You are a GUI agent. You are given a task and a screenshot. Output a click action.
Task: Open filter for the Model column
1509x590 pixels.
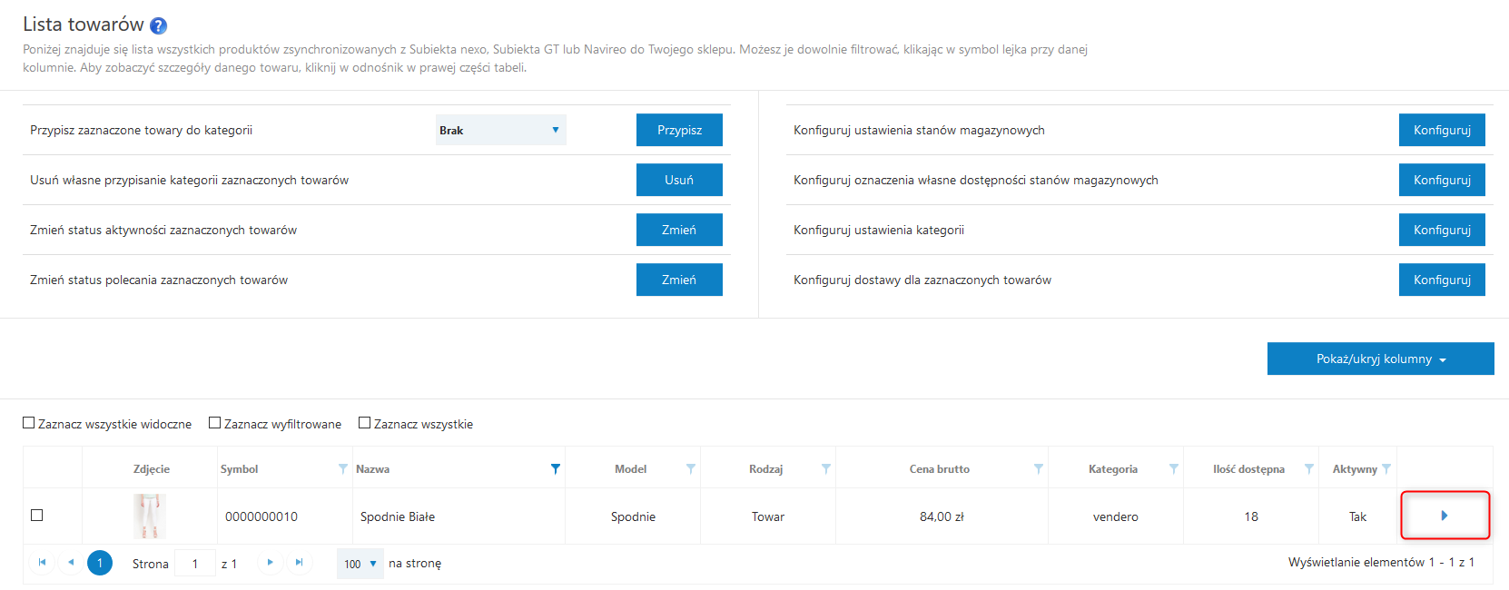click(691, 469)
